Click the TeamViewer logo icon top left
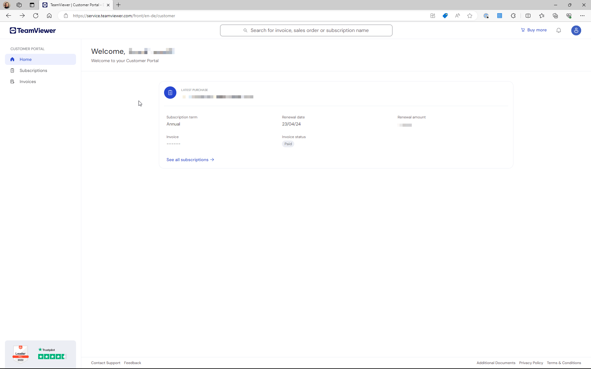Image resolution: width=591 pixels, height=369 pixels. pos(13,30)
